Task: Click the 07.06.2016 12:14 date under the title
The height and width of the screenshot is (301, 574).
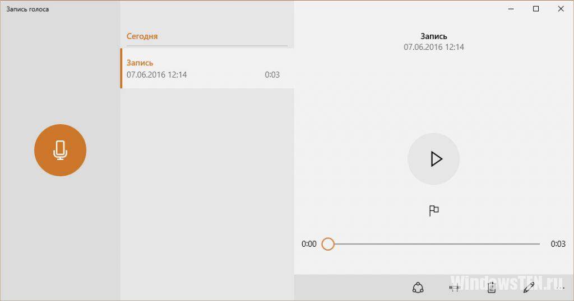Action: 434,47
